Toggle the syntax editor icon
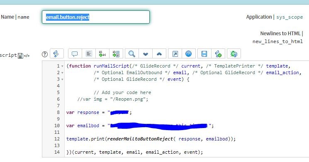This screenshot has width=309, height=162. click(57, 53)
